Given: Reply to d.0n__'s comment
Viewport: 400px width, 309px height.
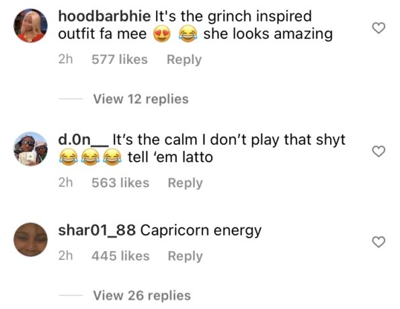Looking at the screenshot, I should tap(185, 183).
